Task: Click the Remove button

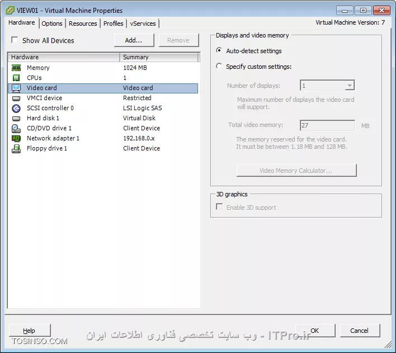Action: (x=178, y=40)
